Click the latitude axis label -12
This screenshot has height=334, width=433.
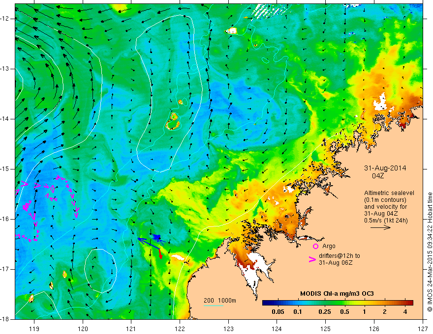click(5, 19)
